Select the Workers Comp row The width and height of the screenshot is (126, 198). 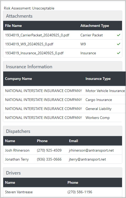click(x=64, y=118)
